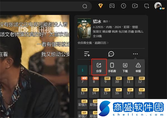The image size is (167, 118).
Task: Open watch history clock icon
Action: point(123,6)
